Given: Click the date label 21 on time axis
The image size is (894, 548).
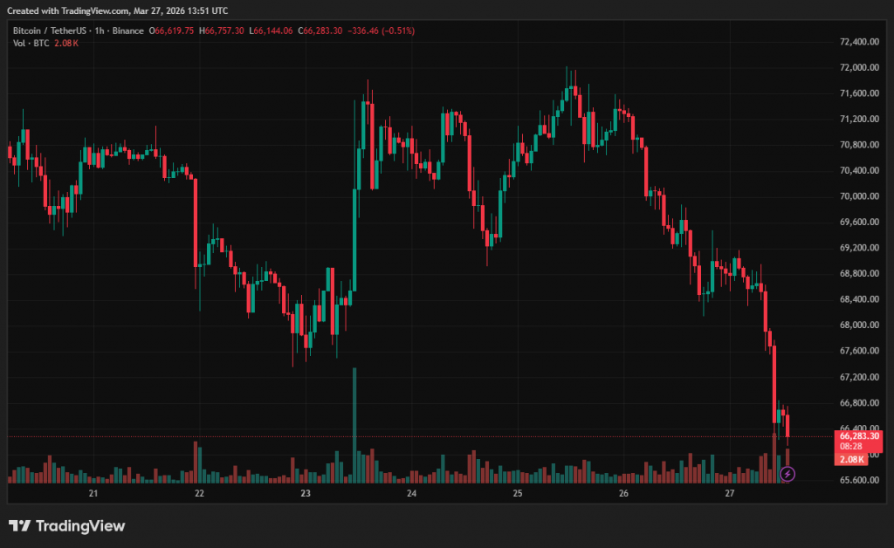Looking at the screenshot, I should [x=93, y=494].
